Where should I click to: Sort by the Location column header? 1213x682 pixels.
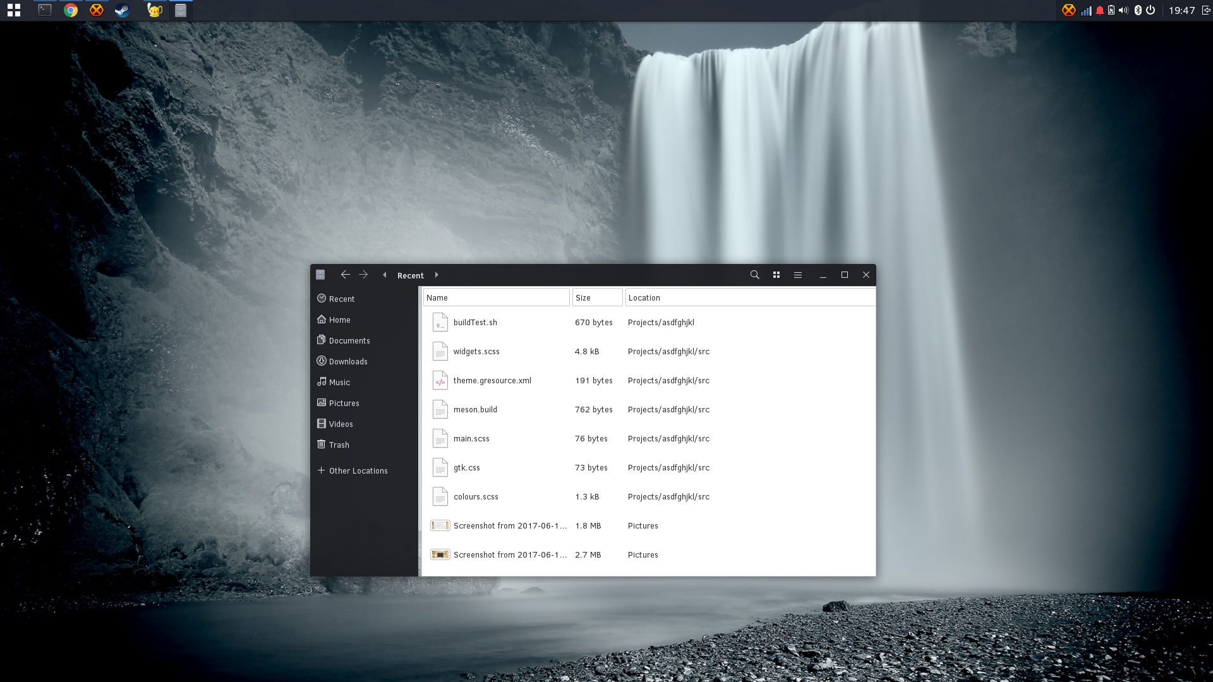click(751, 297)
